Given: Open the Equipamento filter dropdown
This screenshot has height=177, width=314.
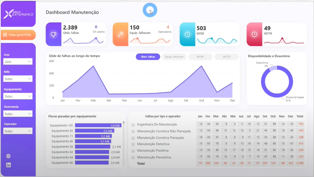Looking at the screenshot, I should tap(18, 96).
